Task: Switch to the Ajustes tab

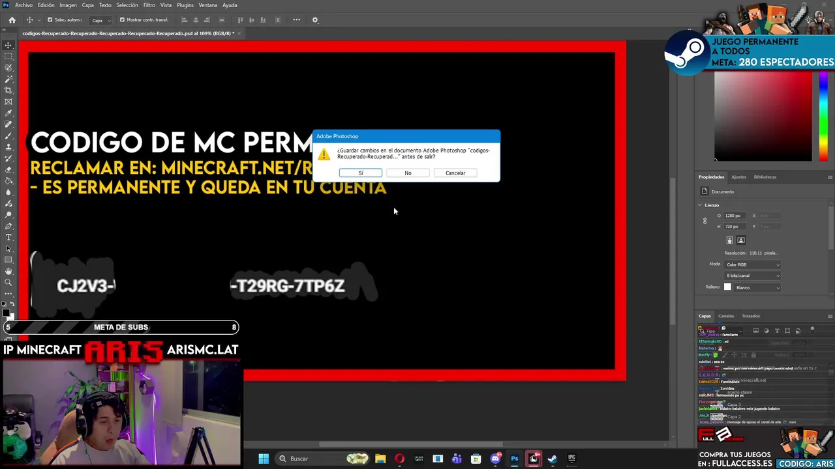Action: [x=738, y=177]
